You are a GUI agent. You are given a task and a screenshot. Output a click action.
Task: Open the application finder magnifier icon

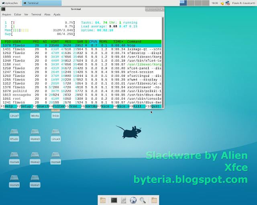[x=143, y=200]
